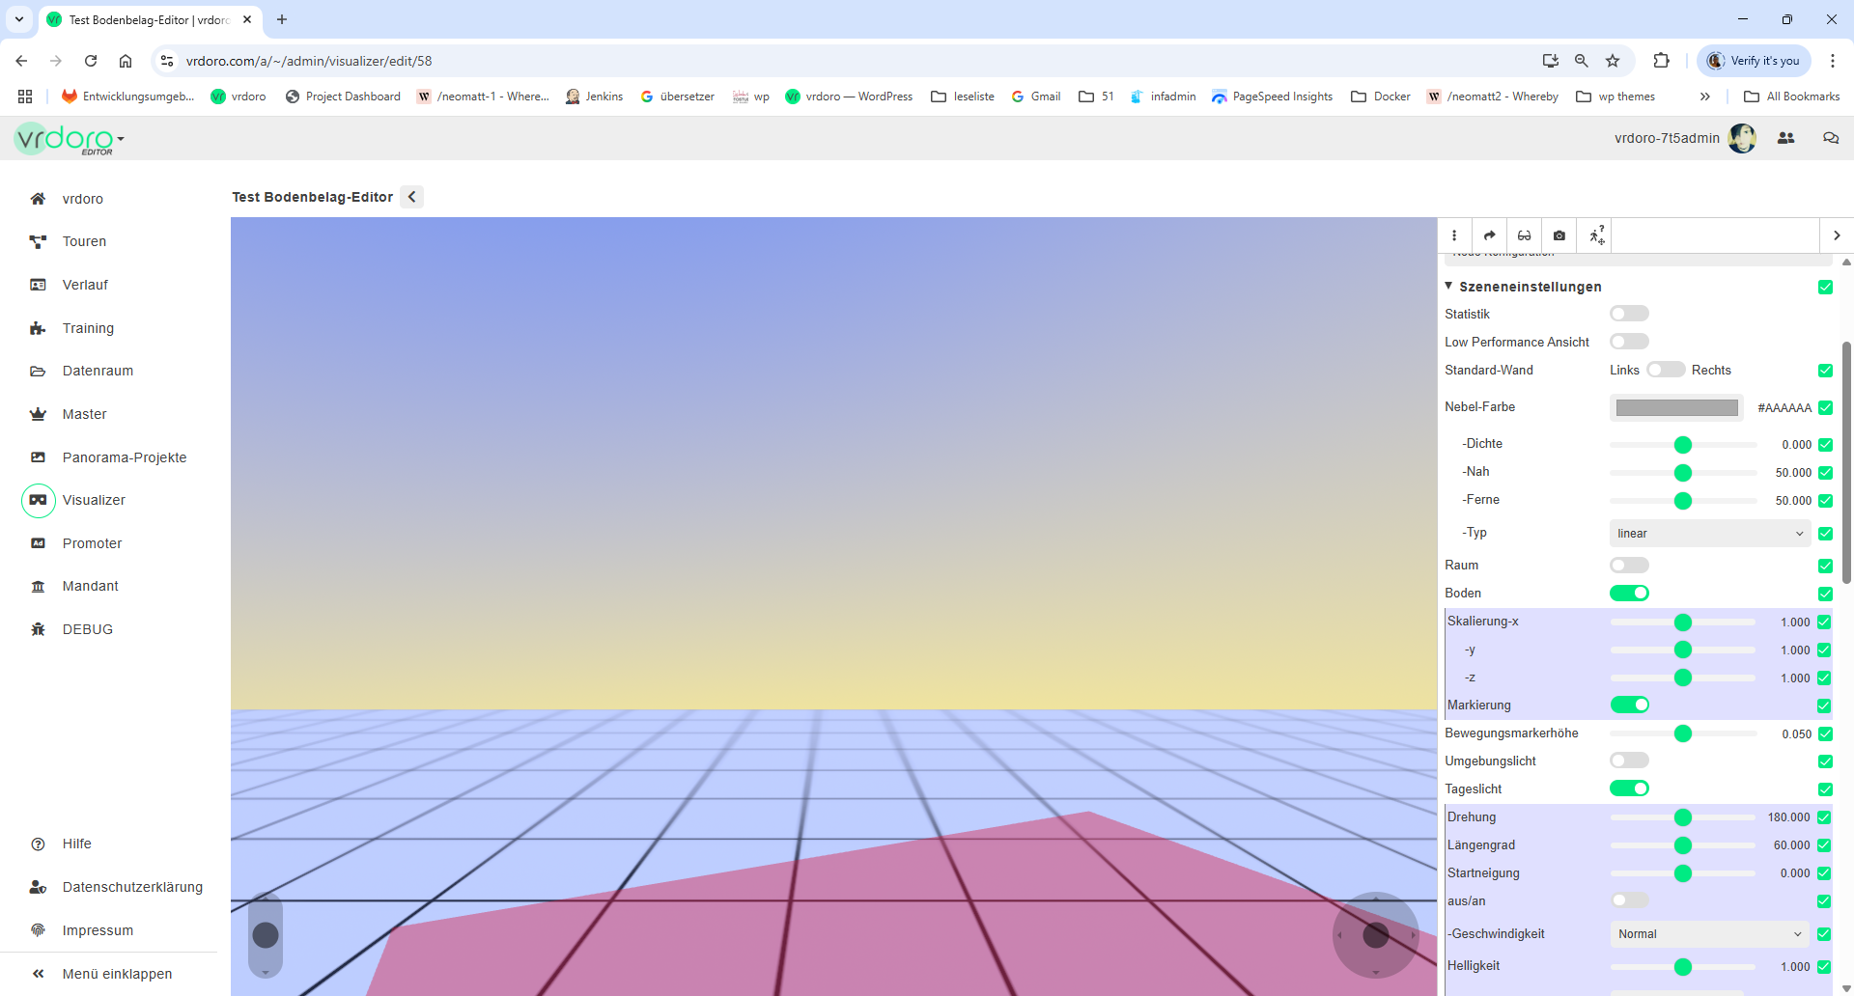
Task: Open Panorama-Projekte in the sidebar
Action: coord(125,457)
